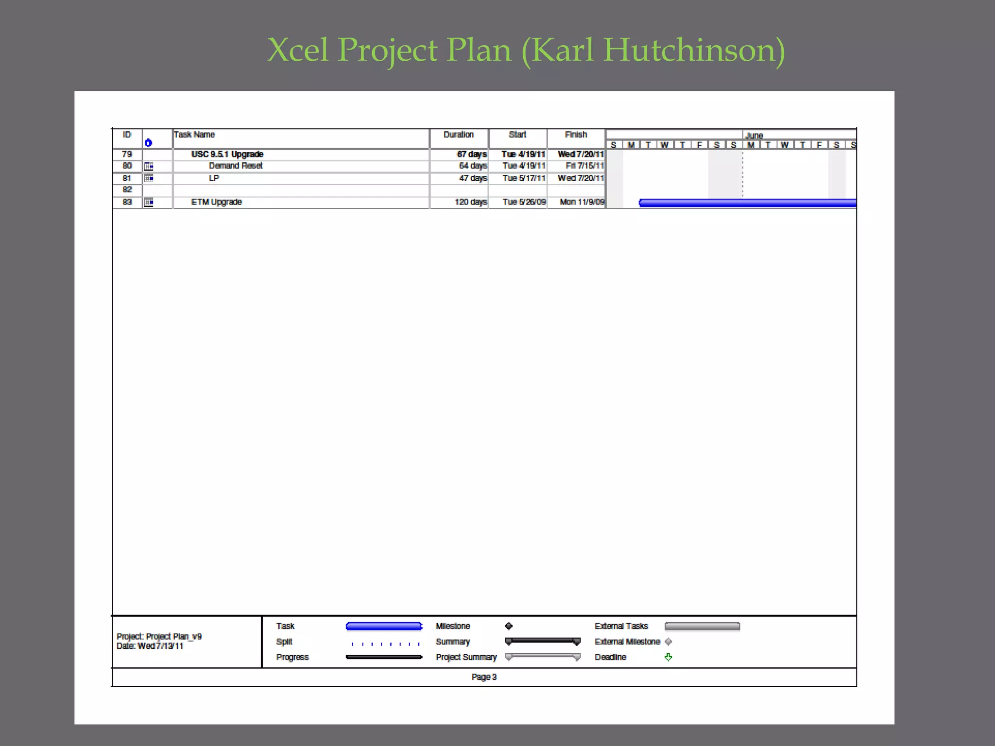Click the Tue 5/17/11 start date

524,178
